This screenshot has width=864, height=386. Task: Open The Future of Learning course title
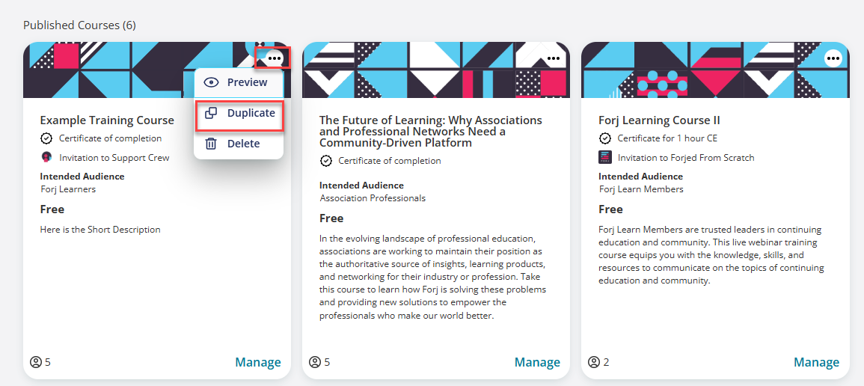431,132
